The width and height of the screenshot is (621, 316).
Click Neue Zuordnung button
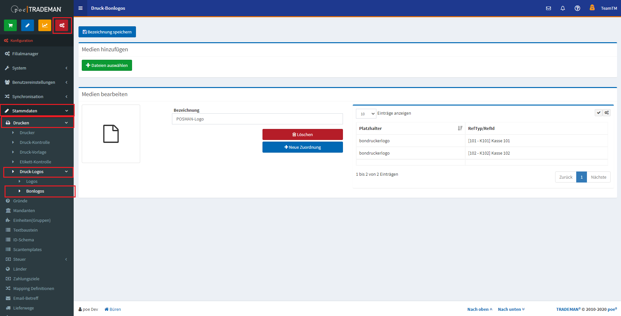point(302,147)
